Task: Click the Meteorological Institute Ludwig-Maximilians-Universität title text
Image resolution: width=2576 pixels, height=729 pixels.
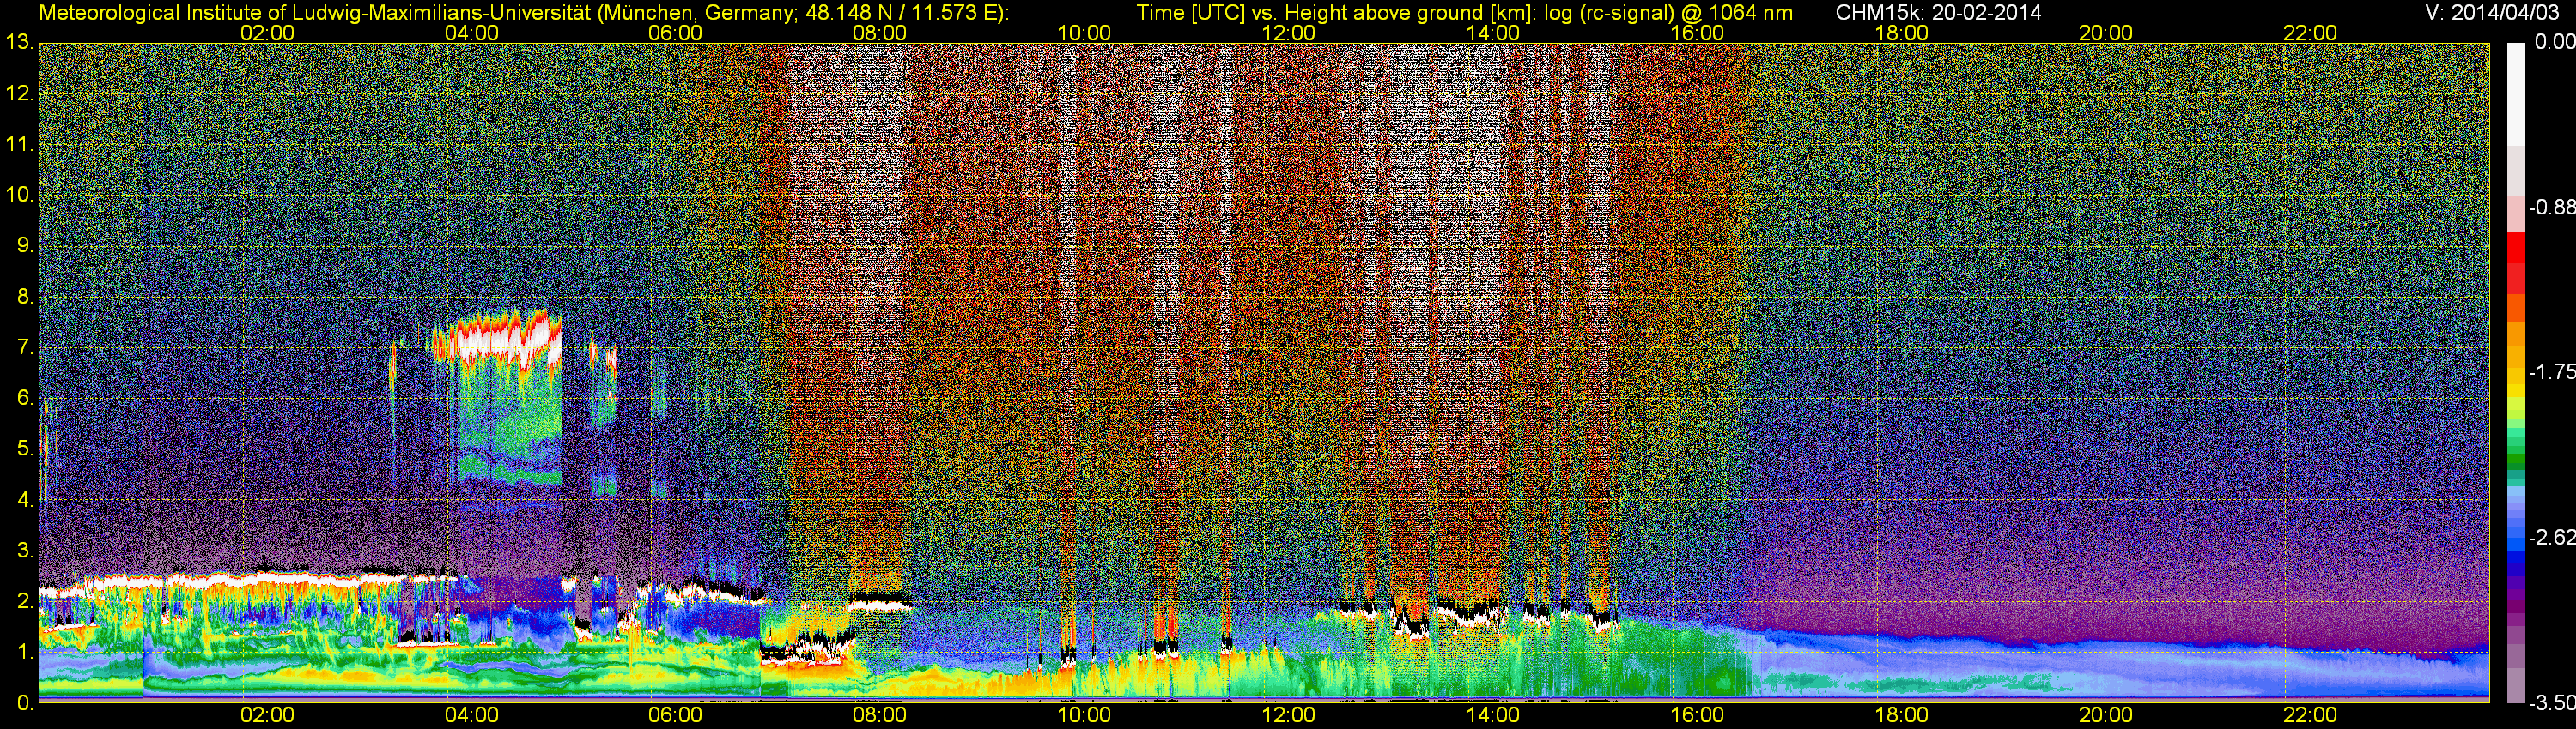Action: point(524,12)
